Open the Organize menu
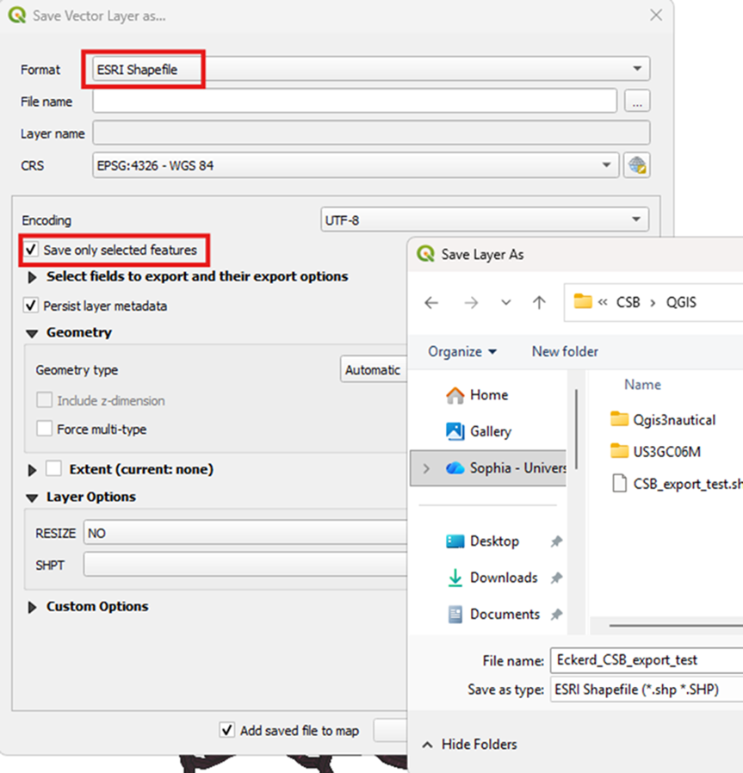743x773 pixels. tap(462, 351)
